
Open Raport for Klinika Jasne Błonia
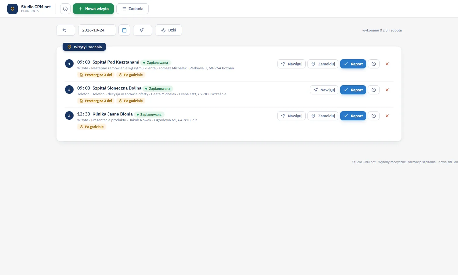353,116
